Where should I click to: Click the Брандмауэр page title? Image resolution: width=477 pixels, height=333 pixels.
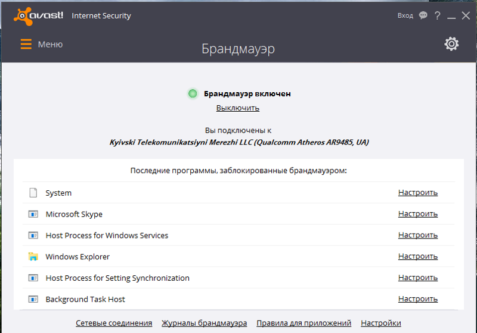238,49
